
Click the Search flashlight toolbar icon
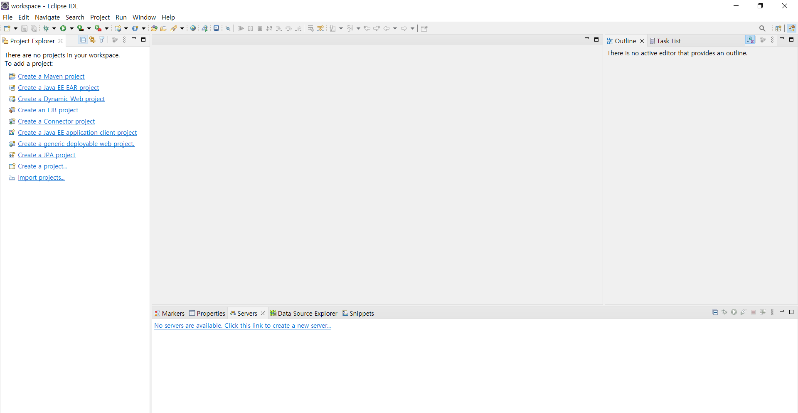tap(174, 28)
